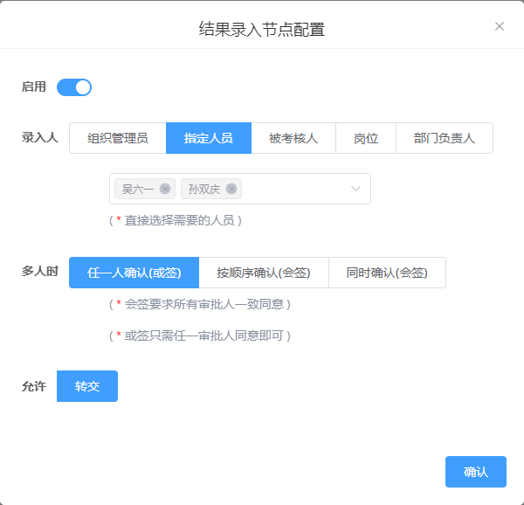524x505 pixels.
Task: Toggle the 转交 permission button
Action: (87, 386)
